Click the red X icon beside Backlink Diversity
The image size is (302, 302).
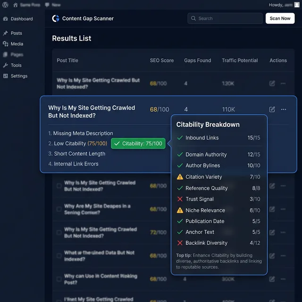point(180,243)
